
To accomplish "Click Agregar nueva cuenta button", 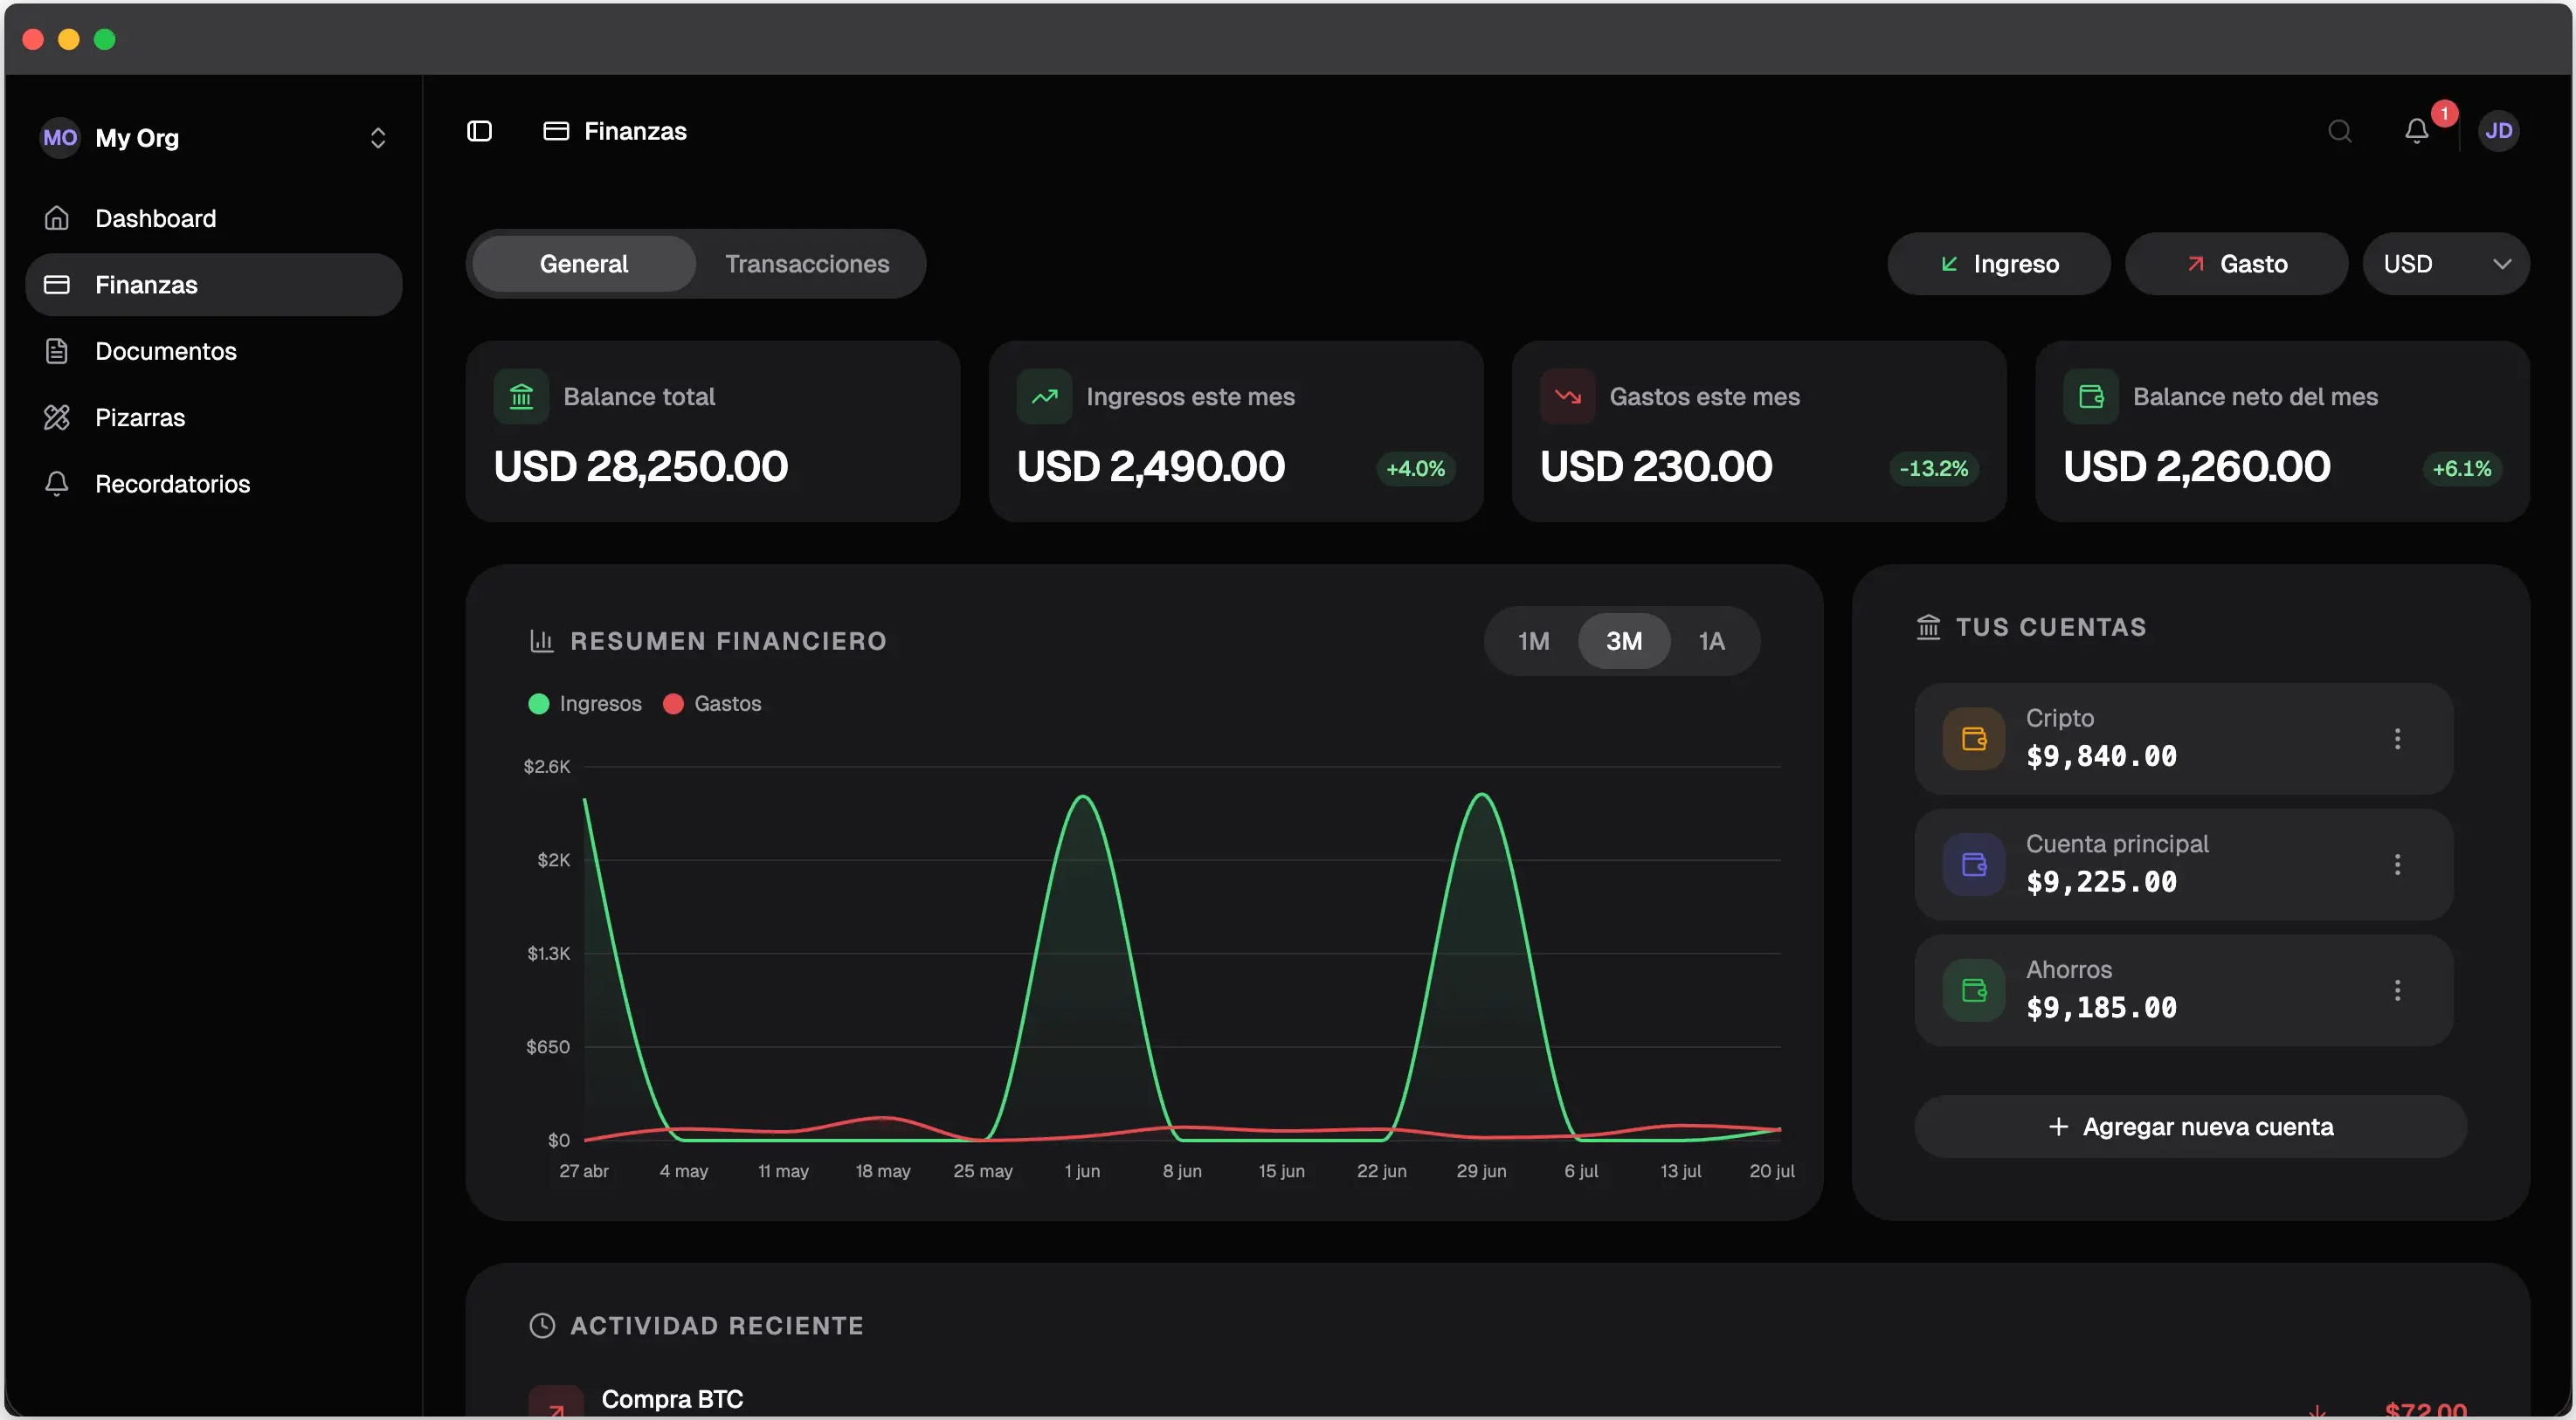I will coord(2189,1126).
